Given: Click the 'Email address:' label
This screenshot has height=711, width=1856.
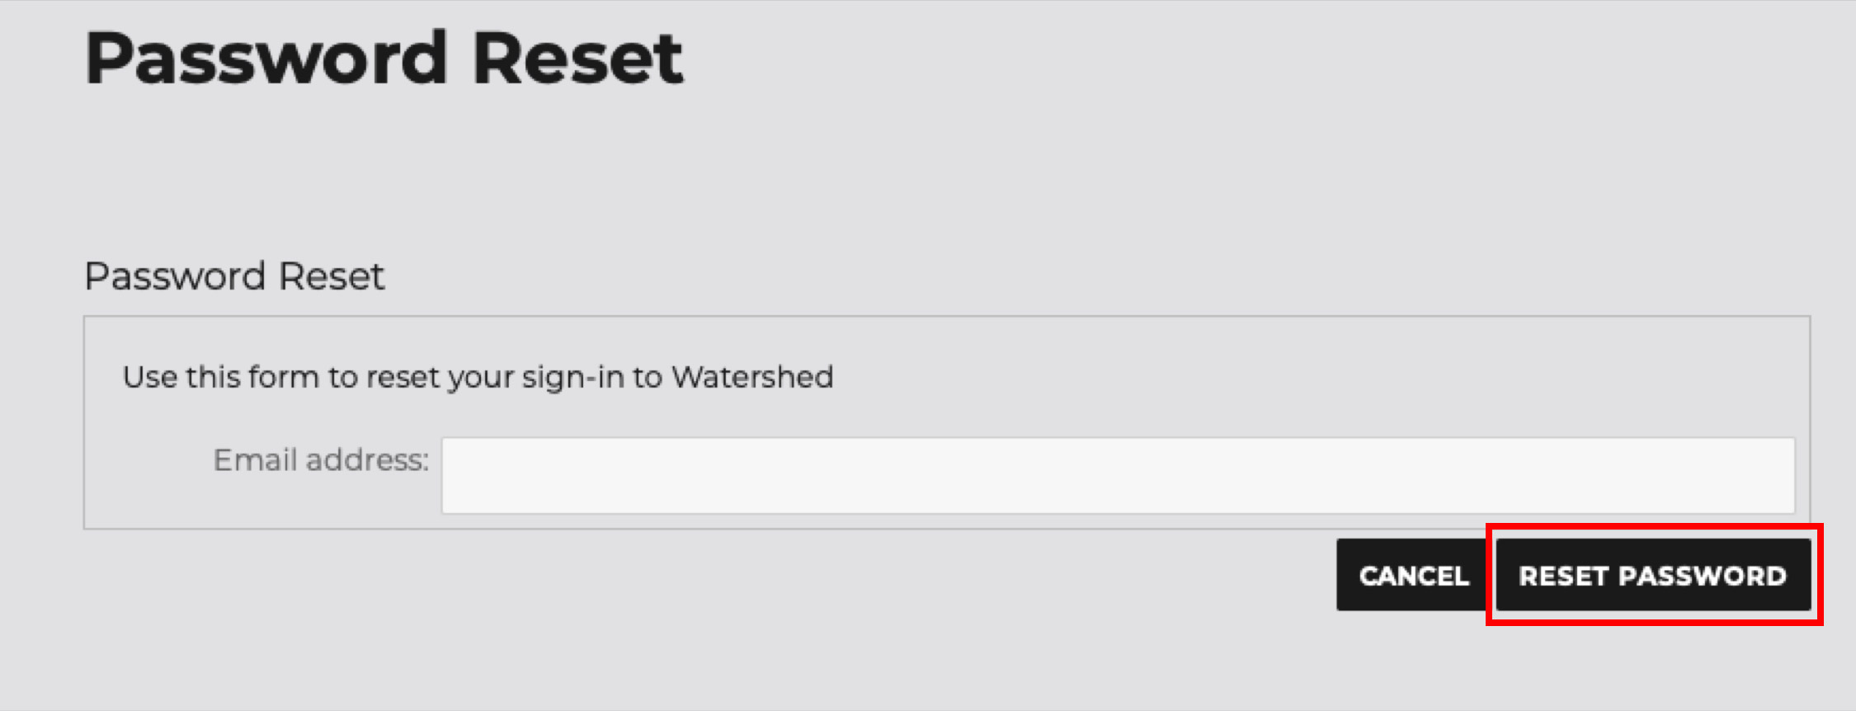Looking at the screenshot, I should [x=321, y=459].
